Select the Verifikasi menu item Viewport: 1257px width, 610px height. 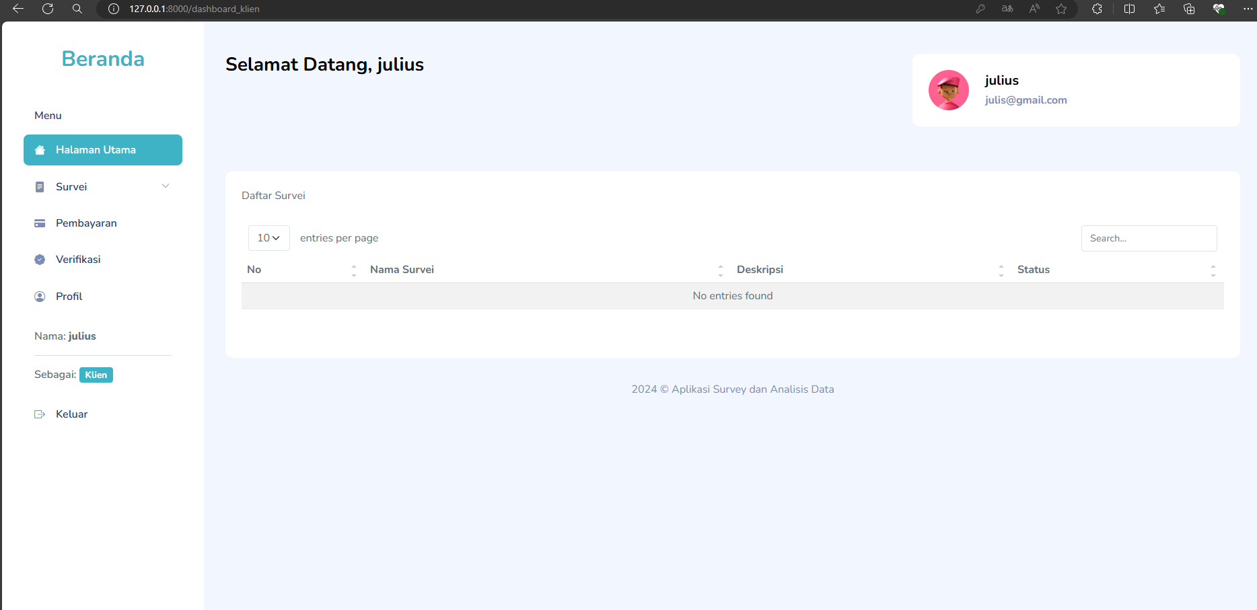click(78, 260)
